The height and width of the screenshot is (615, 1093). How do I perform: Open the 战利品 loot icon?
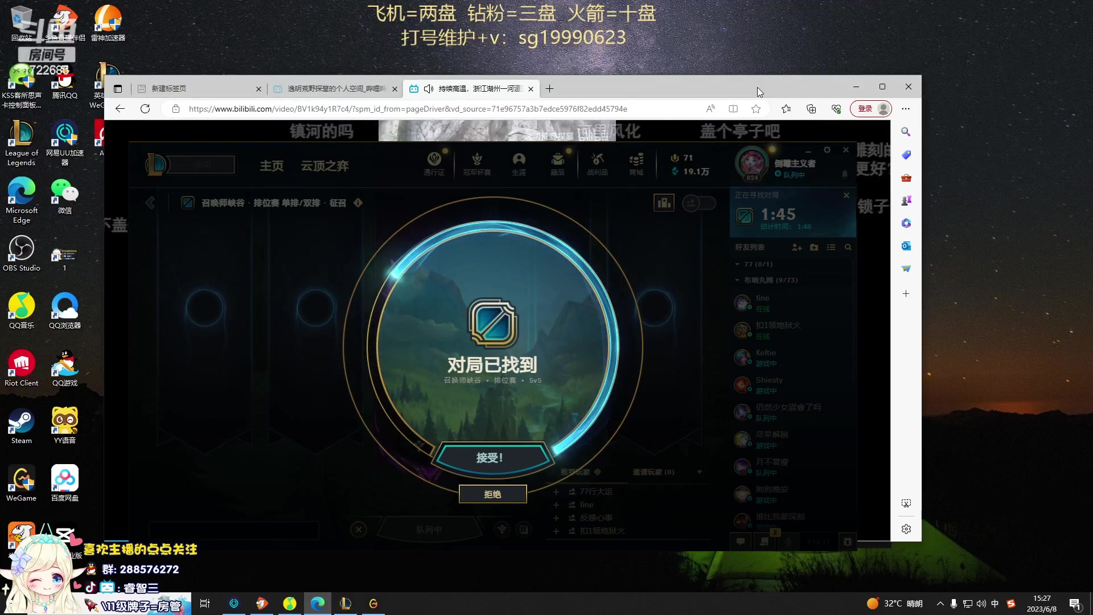[x=597, y=163]
